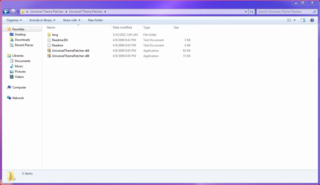Click the Pictures library icon
Viewport: 320px width, 185px height.
tap(12, 71)
